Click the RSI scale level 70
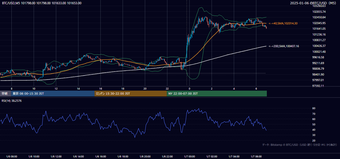The image size is (340, 159). tap(314, 114)
